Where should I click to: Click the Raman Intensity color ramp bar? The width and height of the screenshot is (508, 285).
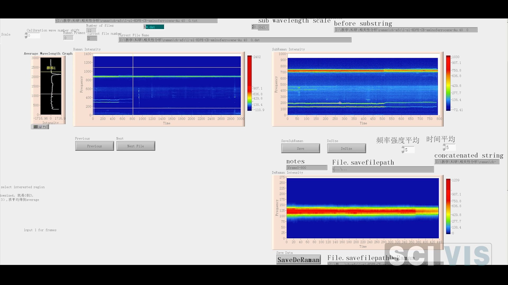point(250,83)
